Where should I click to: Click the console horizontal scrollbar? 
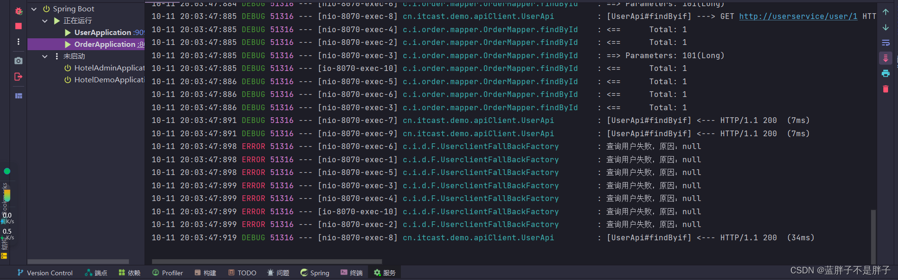(x=267, y=262)
